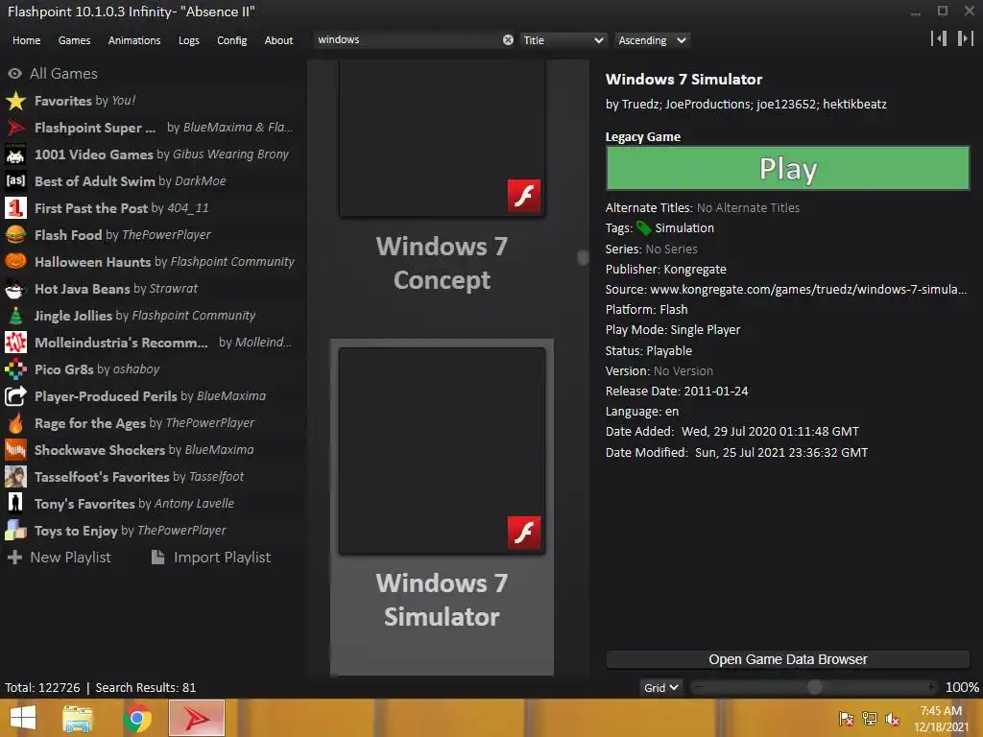Open the Config tab

[x=232, y=40]
